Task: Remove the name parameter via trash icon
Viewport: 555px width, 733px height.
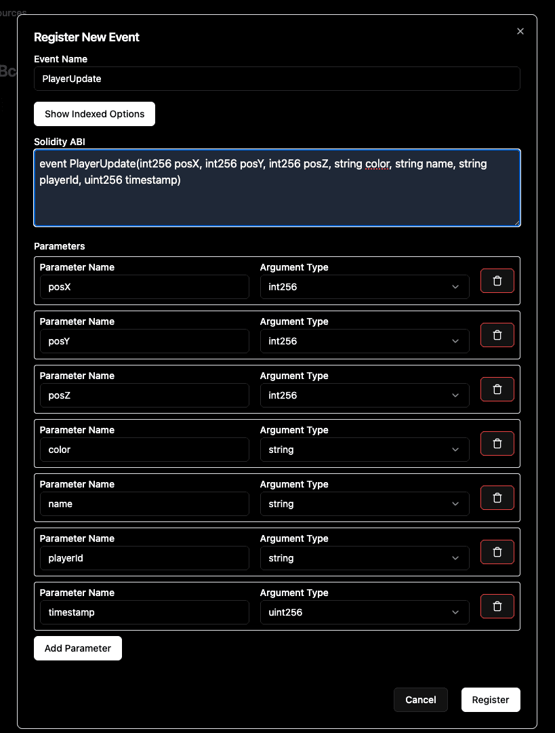Action: tap(497, 498)
